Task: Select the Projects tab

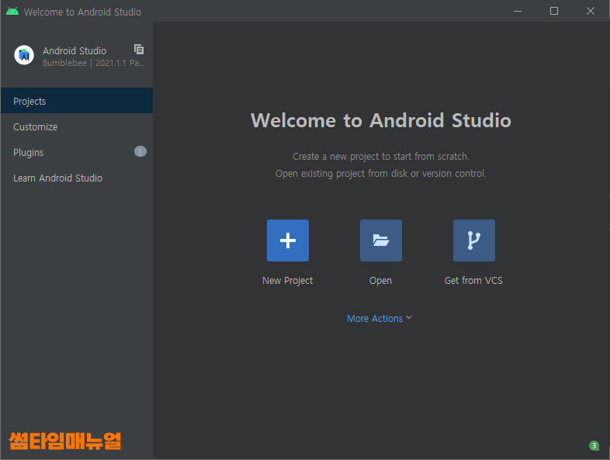Action: click(77, 101)
